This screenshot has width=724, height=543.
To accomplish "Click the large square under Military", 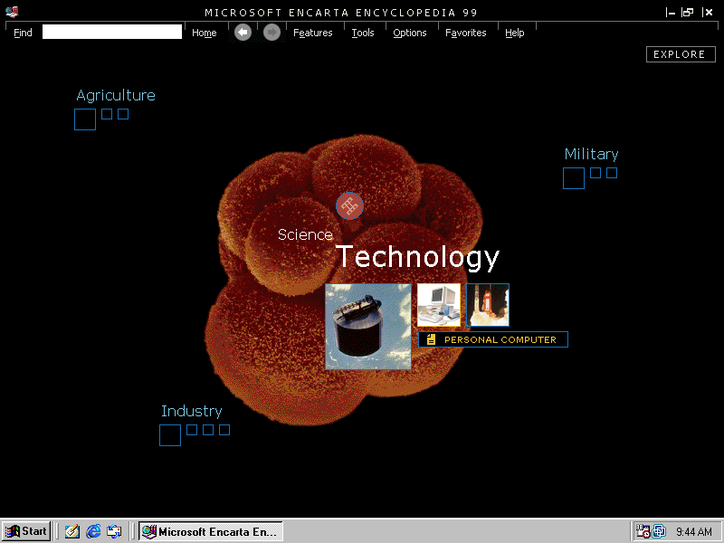I will pos(574,178).
